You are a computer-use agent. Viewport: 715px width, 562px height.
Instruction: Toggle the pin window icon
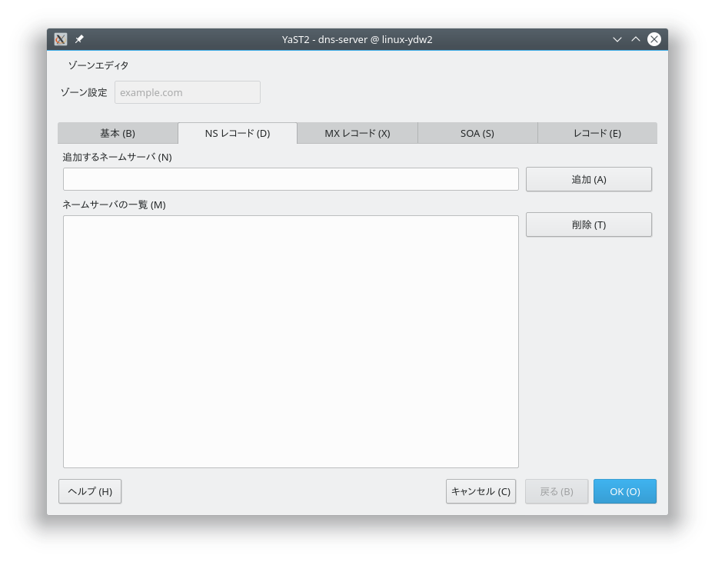[79, 39]
